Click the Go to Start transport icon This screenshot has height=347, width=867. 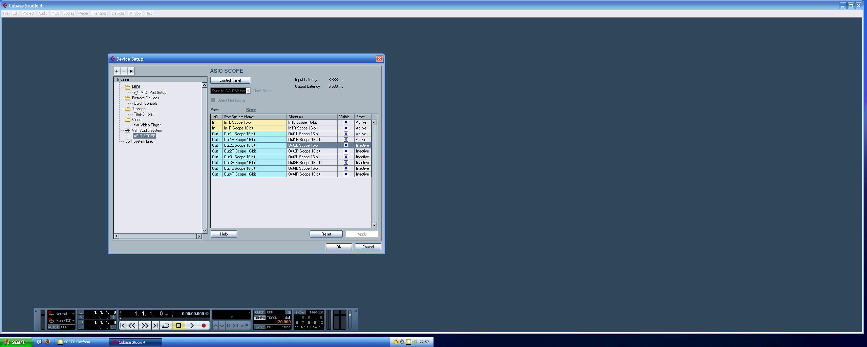tap(123, 325)
